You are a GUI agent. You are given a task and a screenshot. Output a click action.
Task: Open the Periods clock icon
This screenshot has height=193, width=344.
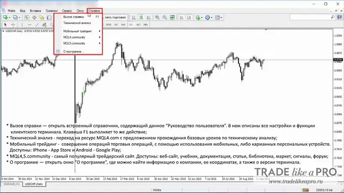[x=207, y=18]
